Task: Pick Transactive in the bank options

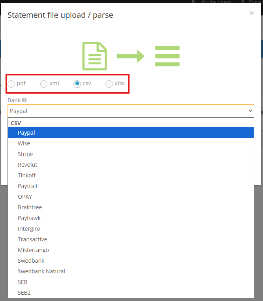Action: (131, 239)
